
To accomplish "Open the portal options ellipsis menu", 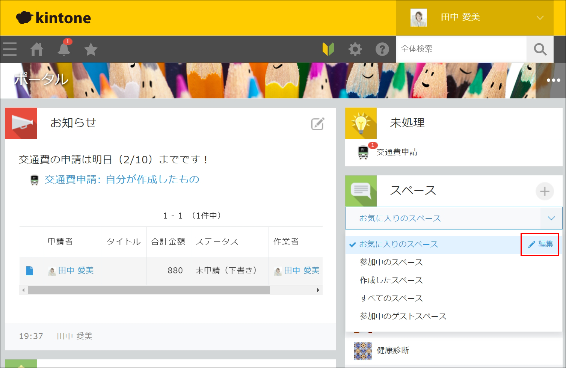I will pos(553,80).
